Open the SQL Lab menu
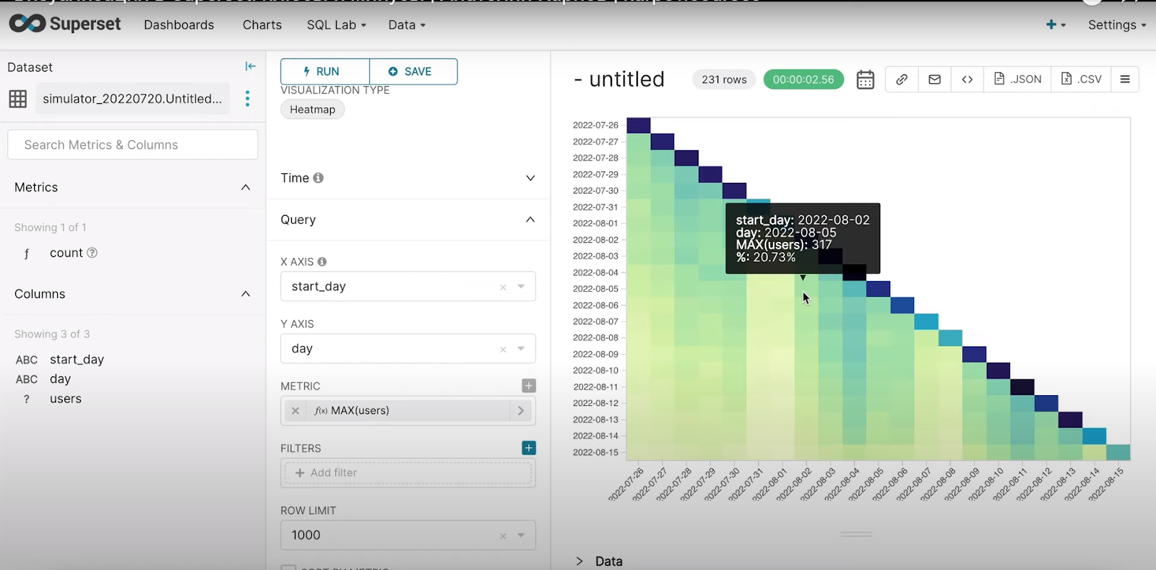The image size is (1156, 570). tap(336, 25)
